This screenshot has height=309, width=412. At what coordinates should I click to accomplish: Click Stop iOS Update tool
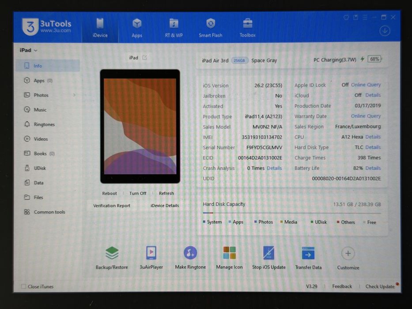click(x=269, y=258)
